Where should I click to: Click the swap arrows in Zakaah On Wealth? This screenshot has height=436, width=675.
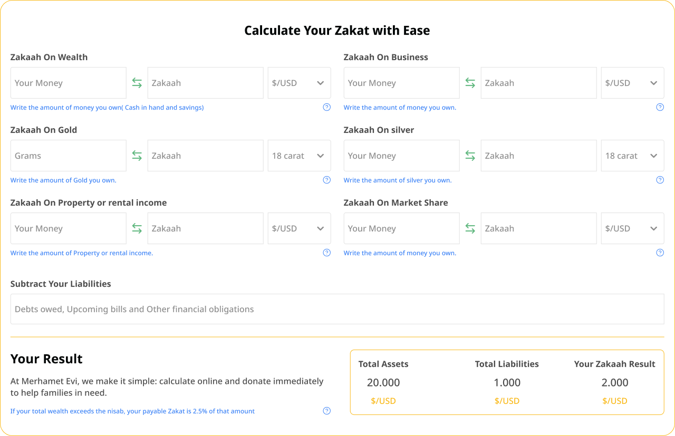[137, 83]
